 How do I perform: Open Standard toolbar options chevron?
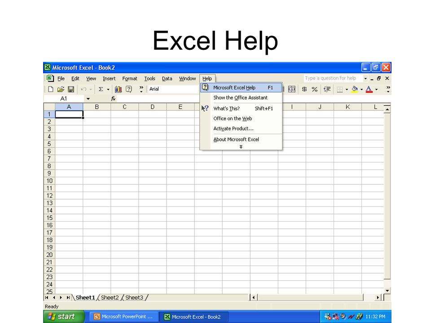[141, 89]
